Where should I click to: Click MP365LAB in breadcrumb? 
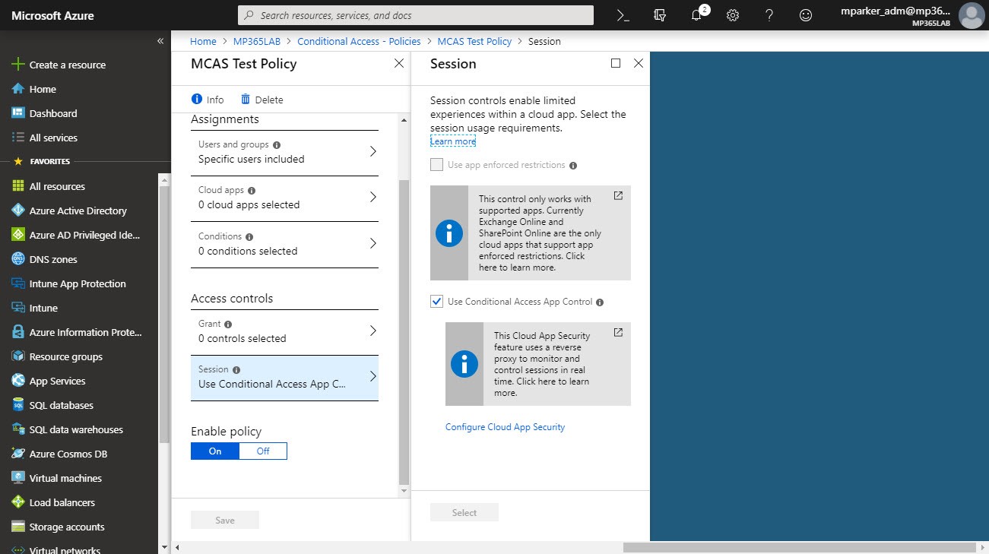(257, 41)
